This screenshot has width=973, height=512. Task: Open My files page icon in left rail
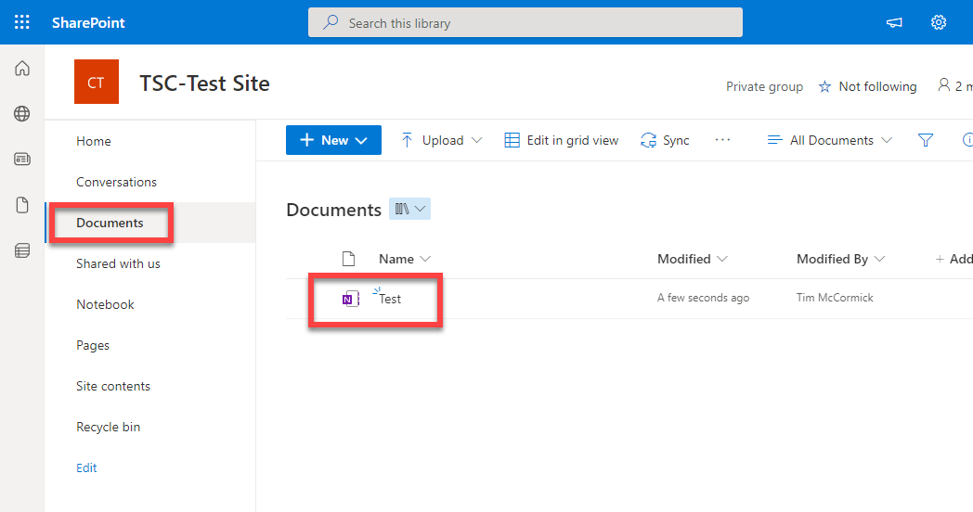click(x=22, y=205)
